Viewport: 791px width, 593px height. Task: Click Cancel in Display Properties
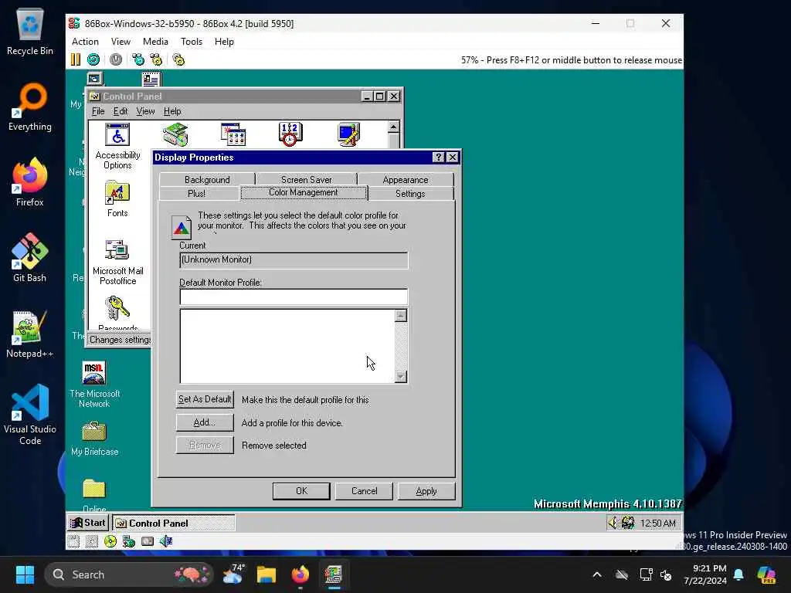pyautogui.click(x=364, y=490)
